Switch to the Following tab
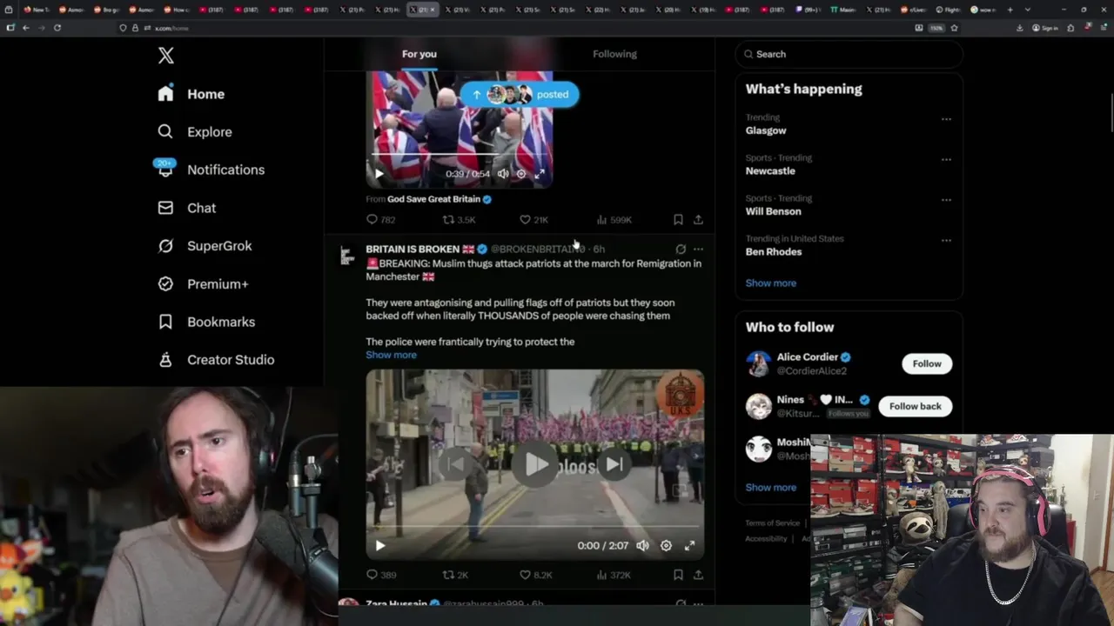 click(614, 54)
